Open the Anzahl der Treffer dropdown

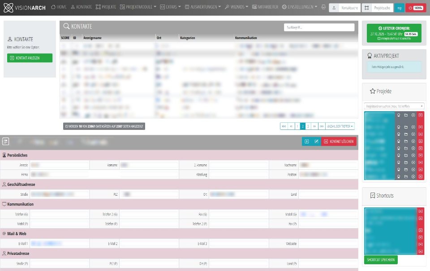coord(340,126)
